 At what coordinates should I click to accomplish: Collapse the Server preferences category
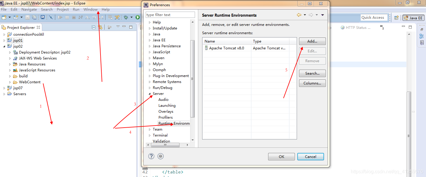[x=150, y=94]
